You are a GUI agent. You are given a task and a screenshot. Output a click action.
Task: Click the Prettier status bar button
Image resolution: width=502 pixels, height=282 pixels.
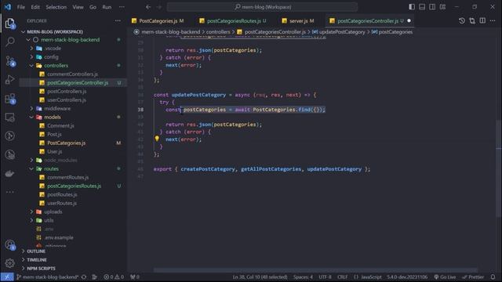[x=473, y=277]
